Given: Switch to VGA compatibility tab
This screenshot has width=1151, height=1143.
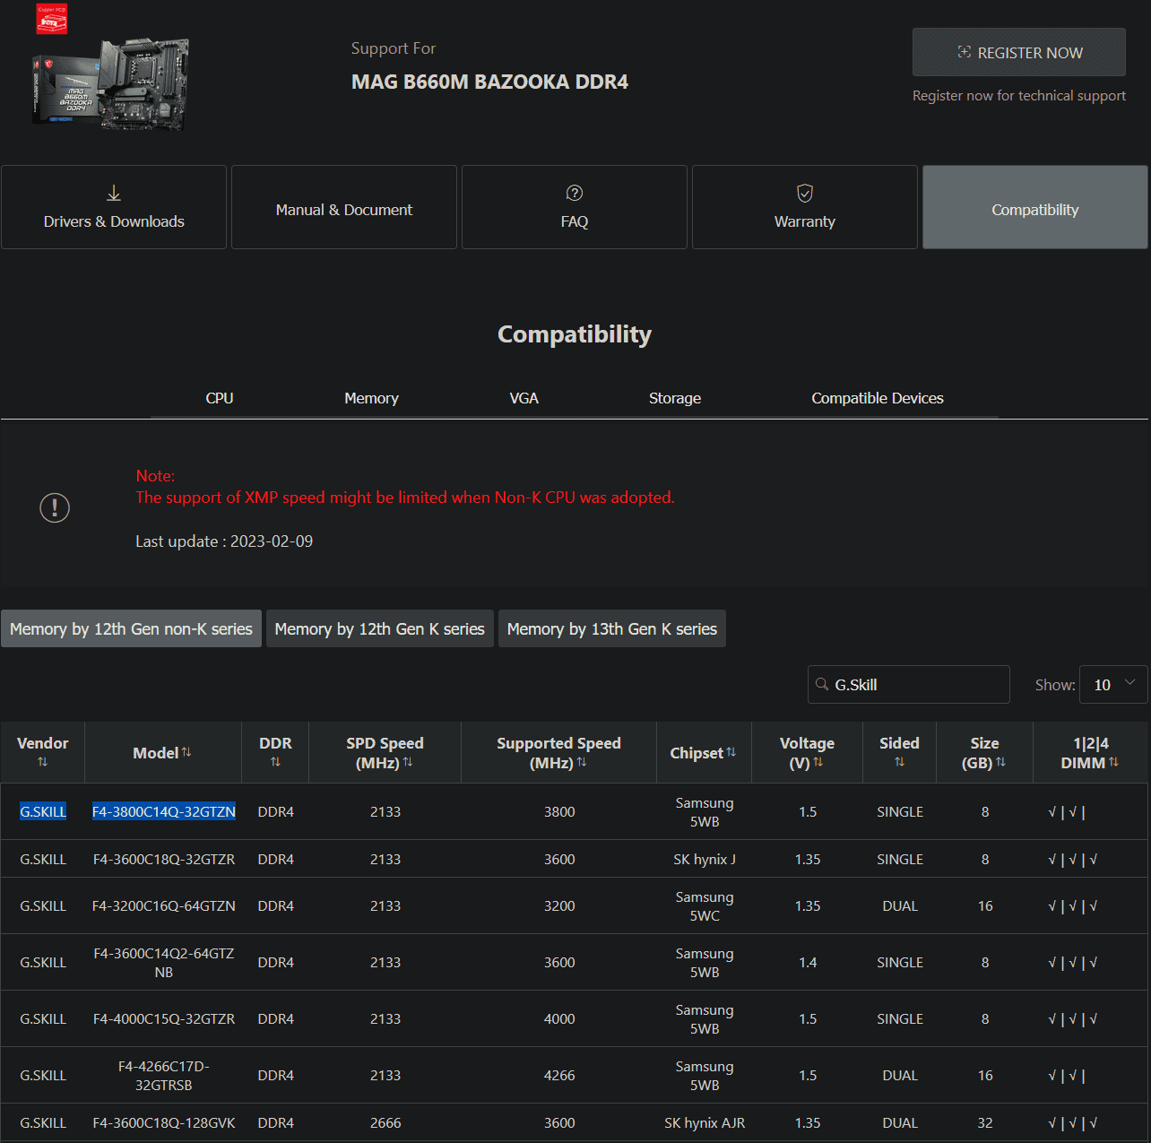Looking at the screenshot, I should [524, 398].
